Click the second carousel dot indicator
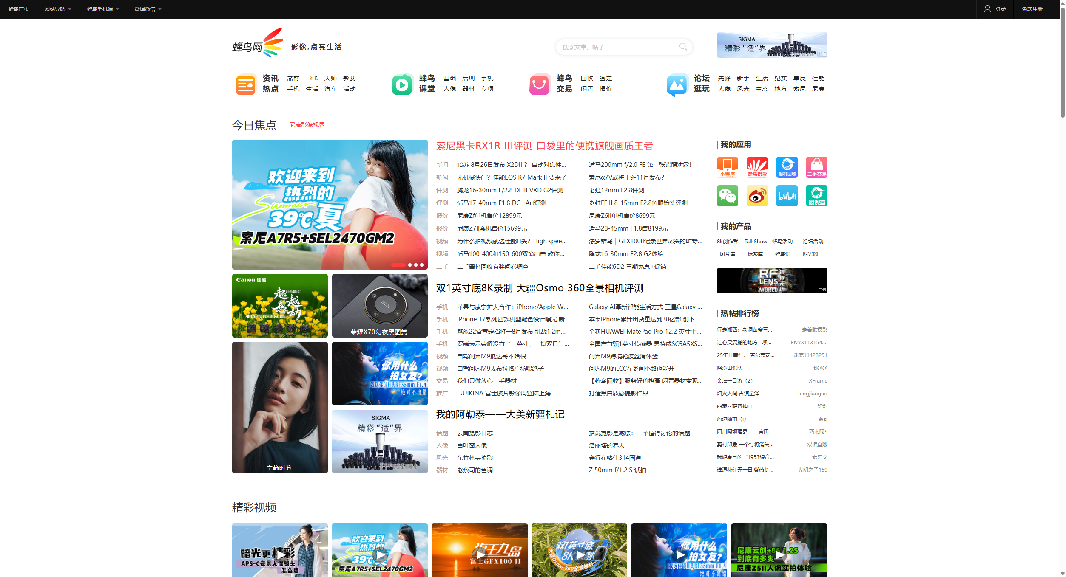 [410, 265]
